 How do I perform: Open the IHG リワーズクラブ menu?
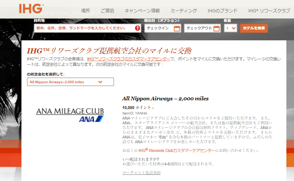[x=269, y=11]
